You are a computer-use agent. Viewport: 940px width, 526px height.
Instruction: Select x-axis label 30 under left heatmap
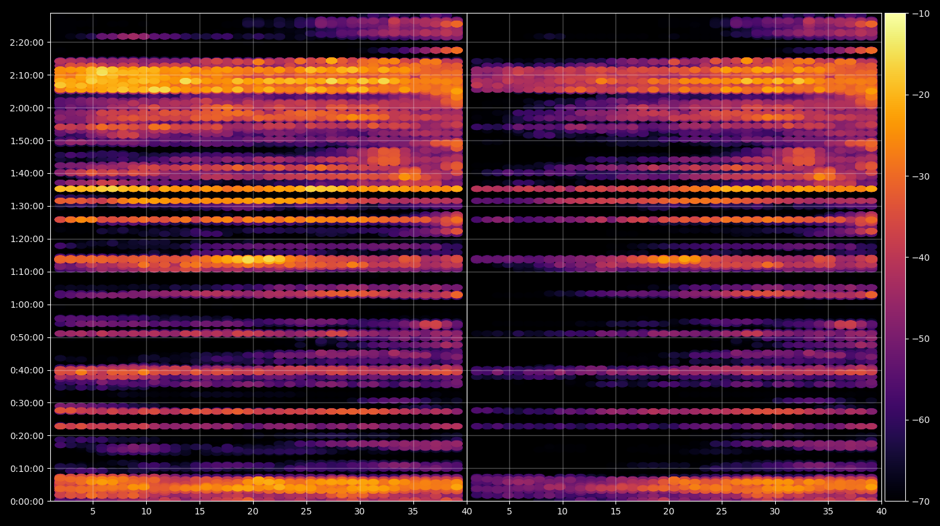(359, 512)
